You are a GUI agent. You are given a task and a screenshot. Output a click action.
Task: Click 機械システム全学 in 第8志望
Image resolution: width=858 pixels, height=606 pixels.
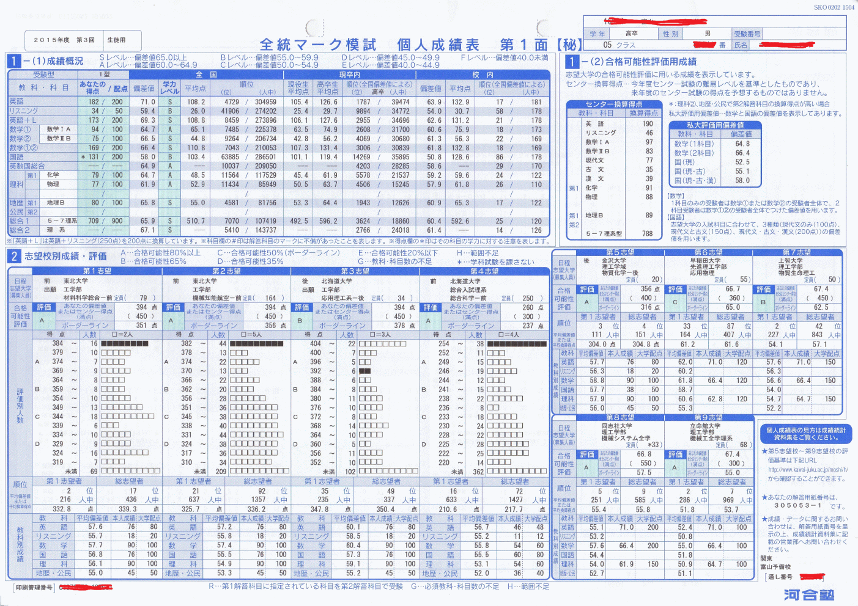click(626, 438)
